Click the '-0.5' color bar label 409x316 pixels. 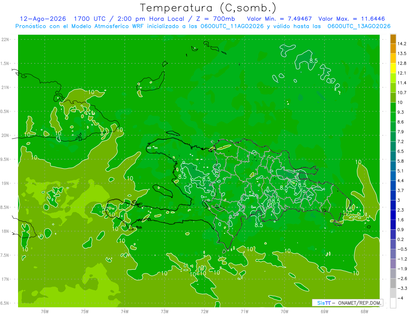402,249
